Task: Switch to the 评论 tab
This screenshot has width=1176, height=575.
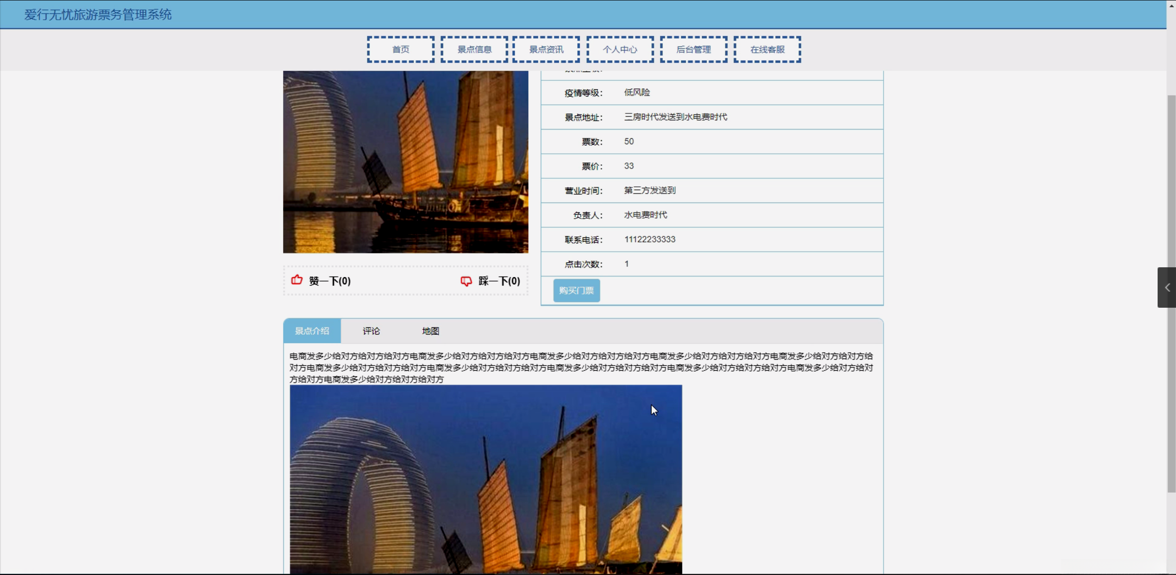Action: coord(371,331)
